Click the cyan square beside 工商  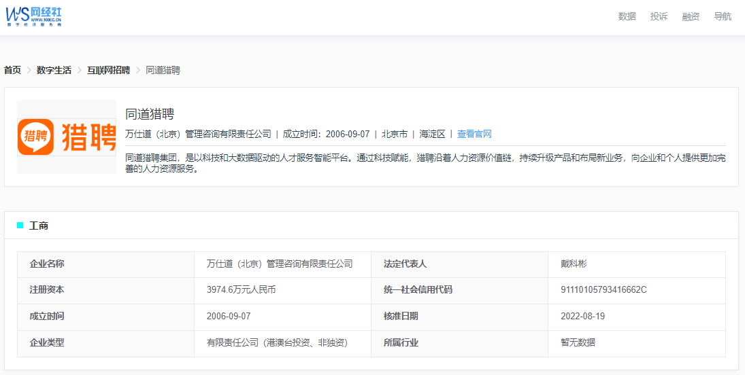coord(20,226)
